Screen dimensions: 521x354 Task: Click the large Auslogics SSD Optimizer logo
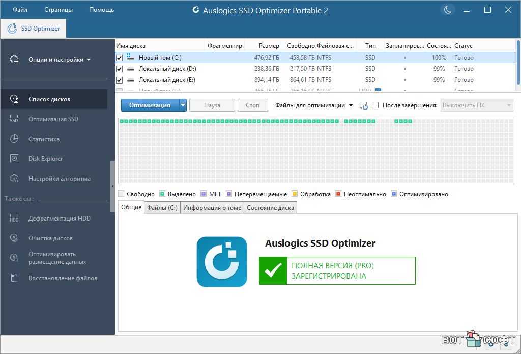click(x=222, y=261)
